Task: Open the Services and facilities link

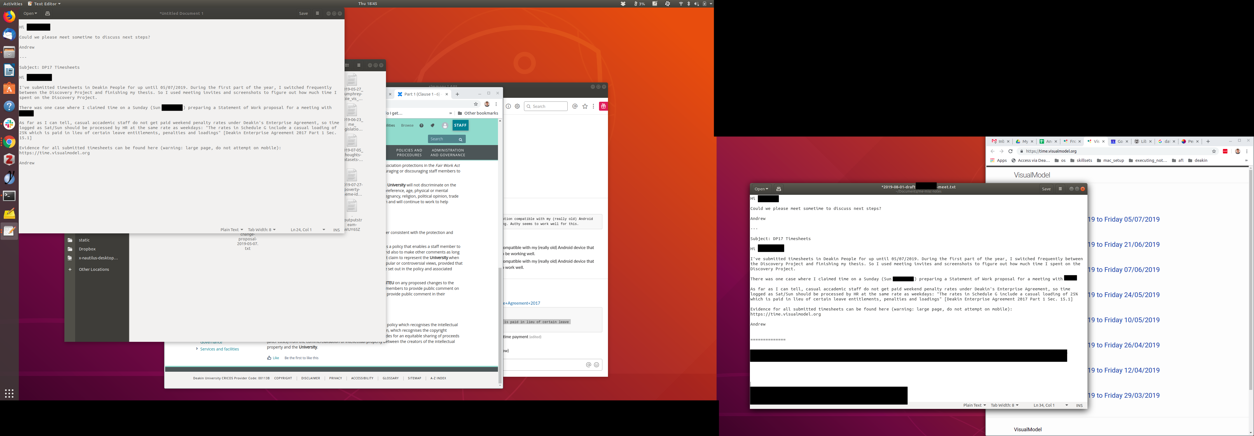Action: pos(219,349)
